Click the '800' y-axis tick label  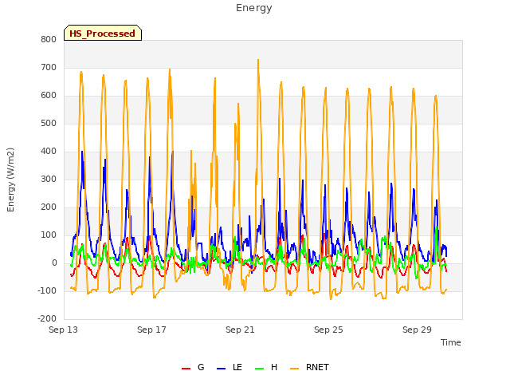tap(49, 39)
